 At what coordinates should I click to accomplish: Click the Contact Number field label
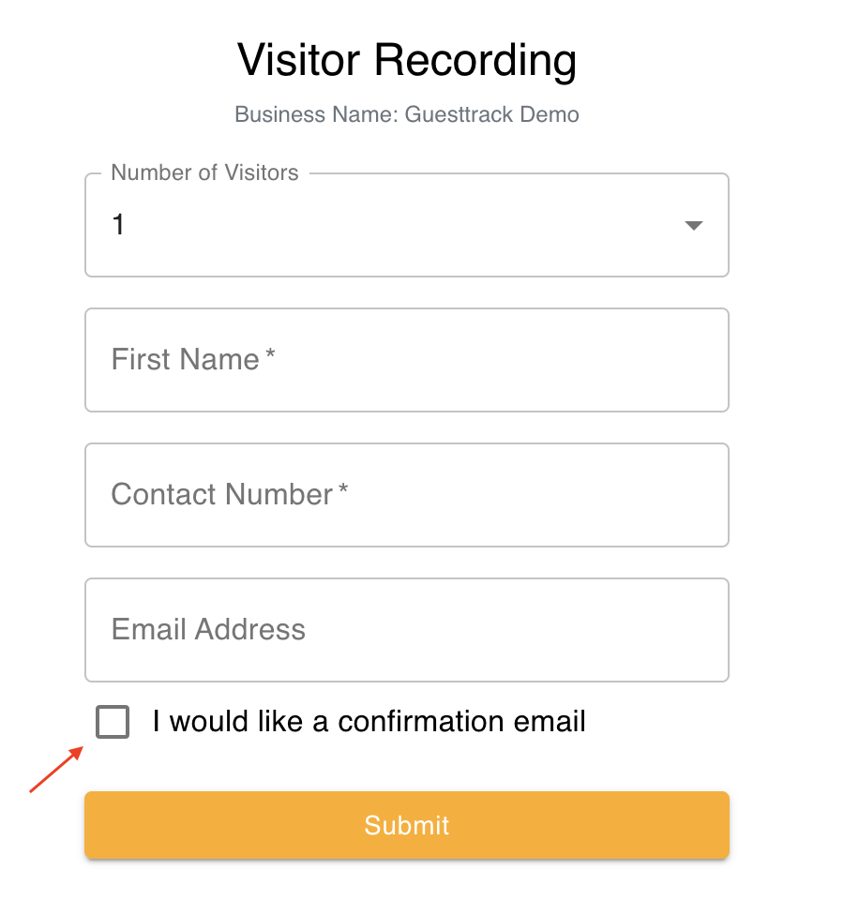click(228, 494)
